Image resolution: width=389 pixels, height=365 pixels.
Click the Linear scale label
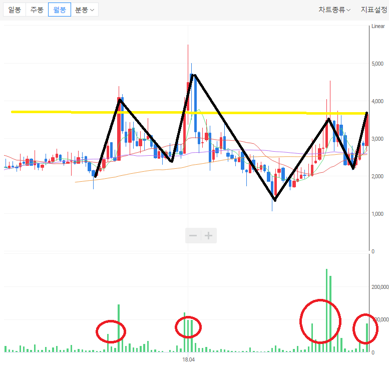[378, 26]
